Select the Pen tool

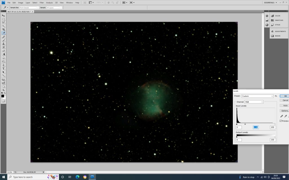point(3,65)
